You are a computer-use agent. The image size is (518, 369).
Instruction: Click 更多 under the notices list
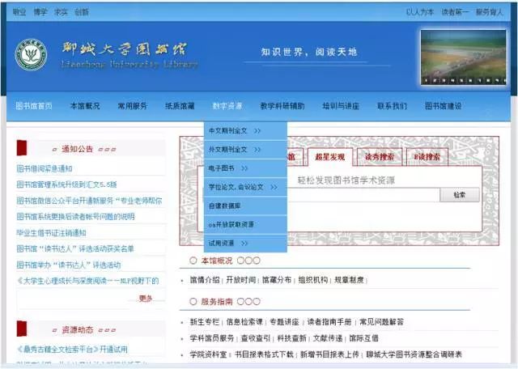[x=146, y=299]
